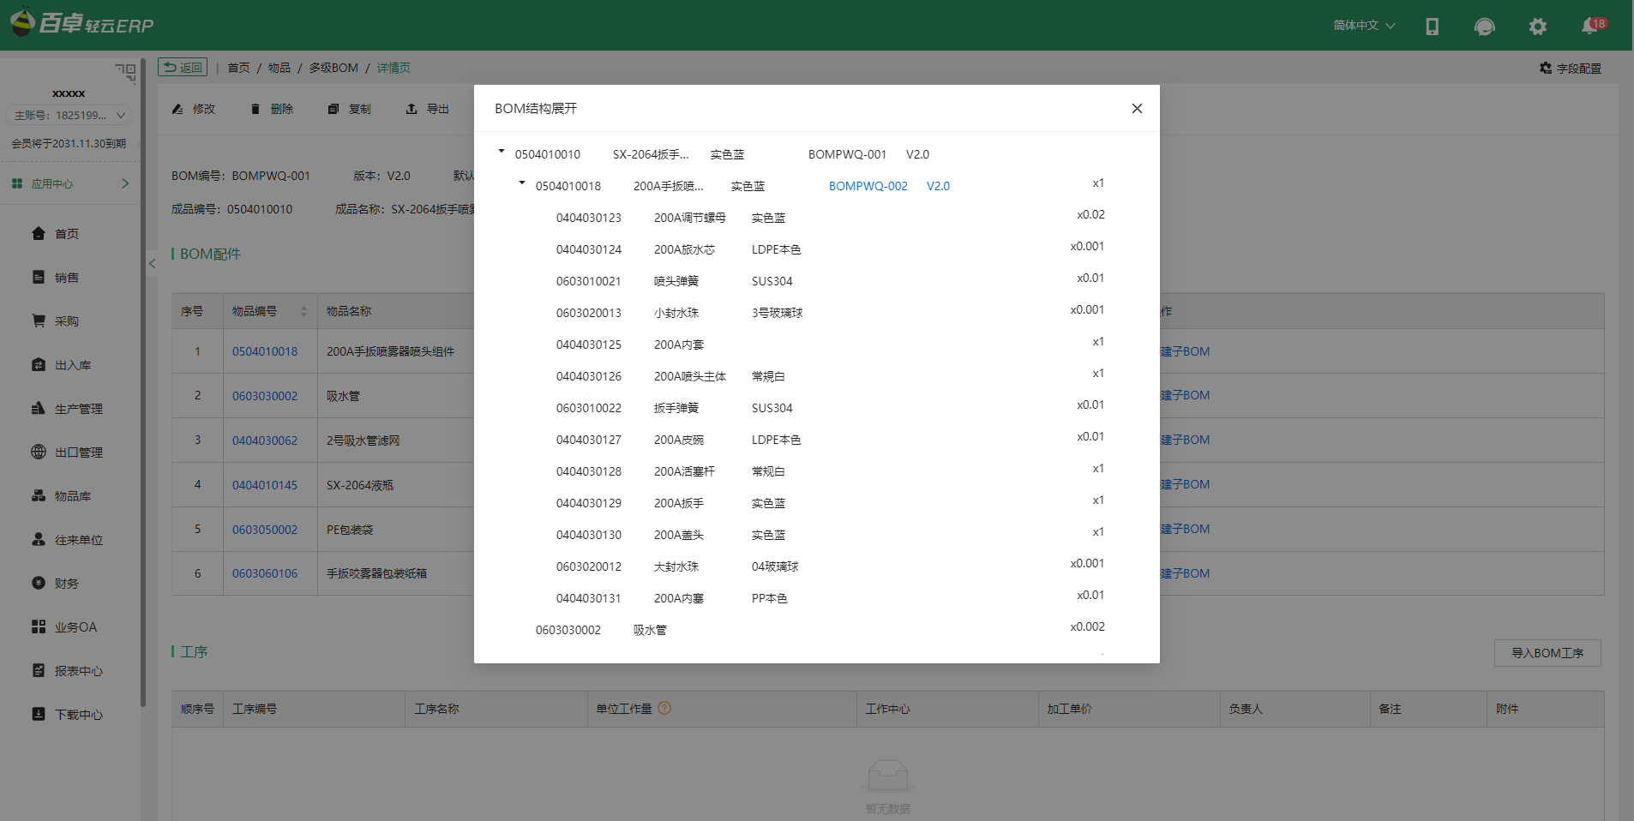1634x821 pixels.
Task: Click the 百卓轻云ERP logo
Action: [82, 23]
